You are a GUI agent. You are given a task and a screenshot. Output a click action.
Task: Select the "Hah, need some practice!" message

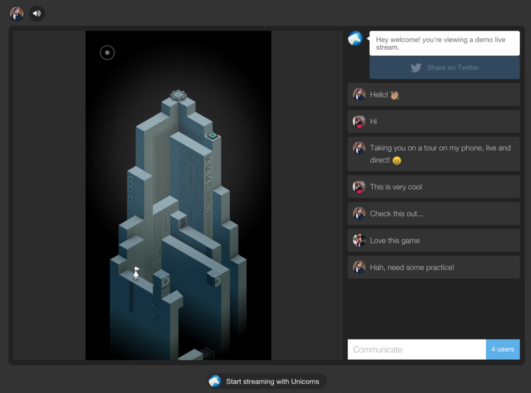coord(434,267)
